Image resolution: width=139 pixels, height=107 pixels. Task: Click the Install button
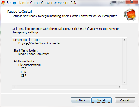coord(101,100)
